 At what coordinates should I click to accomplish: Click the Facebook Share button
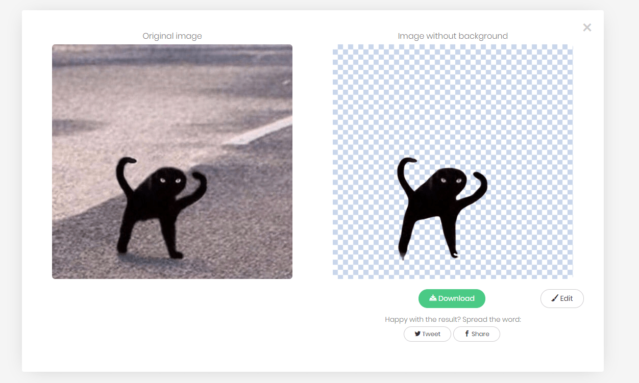tap(477, 334)
